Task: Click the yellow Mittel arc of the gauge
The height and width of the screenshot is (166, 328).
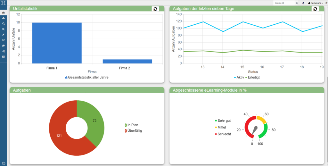Action: point(262,119)
